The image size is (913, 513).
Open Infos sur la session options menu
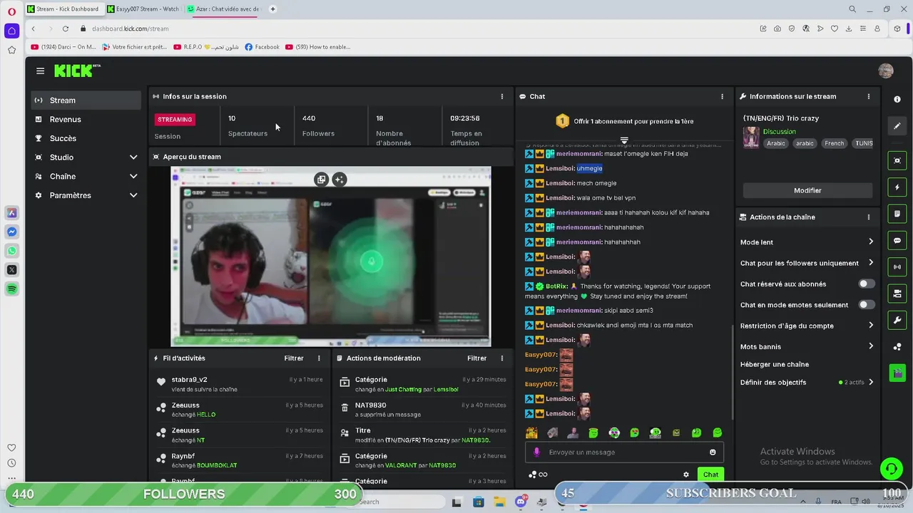(501, 96)
